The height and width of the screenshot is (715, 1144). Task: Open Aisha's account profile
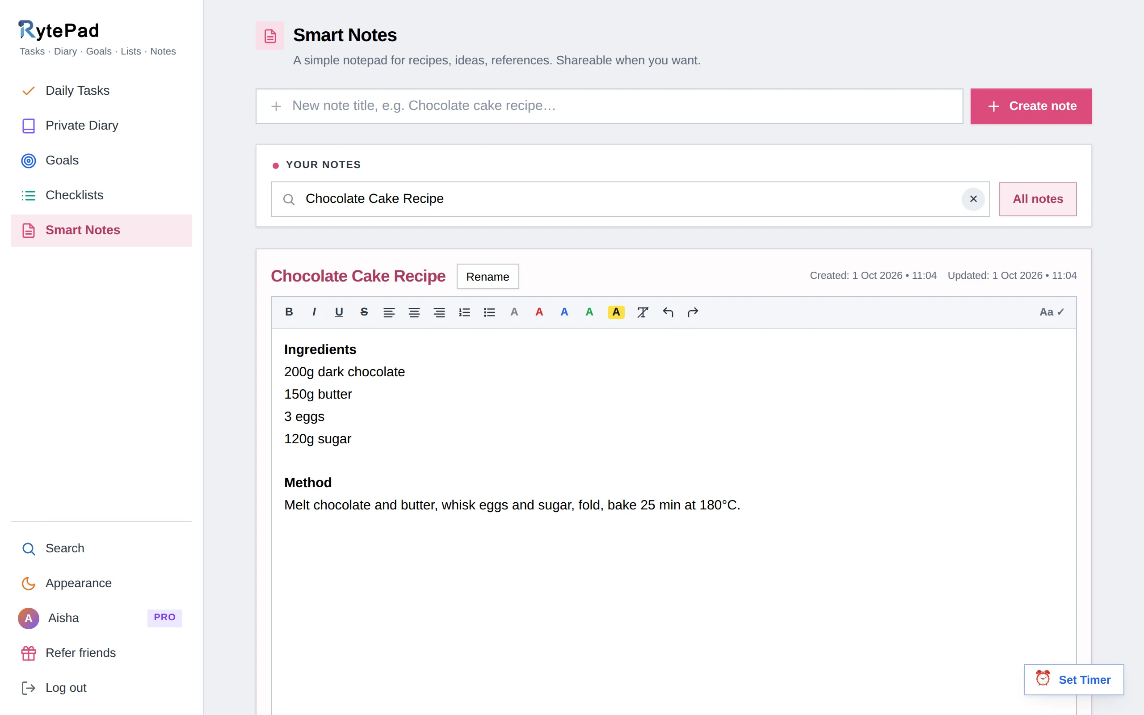101,618
